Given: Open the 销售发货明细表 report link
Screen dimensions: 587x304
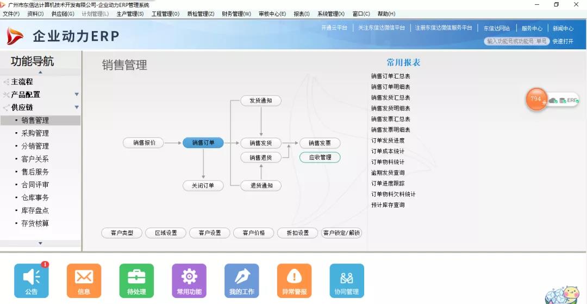Looking at the screenshot, I should 390,108.
